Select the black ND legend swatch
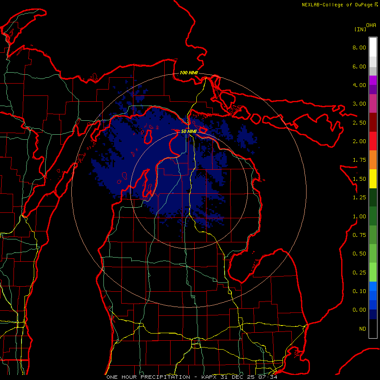 point(373,328)
